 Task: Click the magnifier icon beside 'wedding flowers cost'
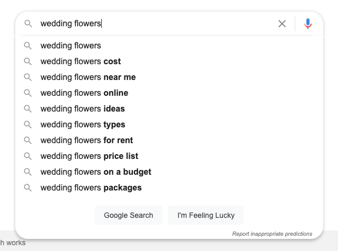coord(28,62)
